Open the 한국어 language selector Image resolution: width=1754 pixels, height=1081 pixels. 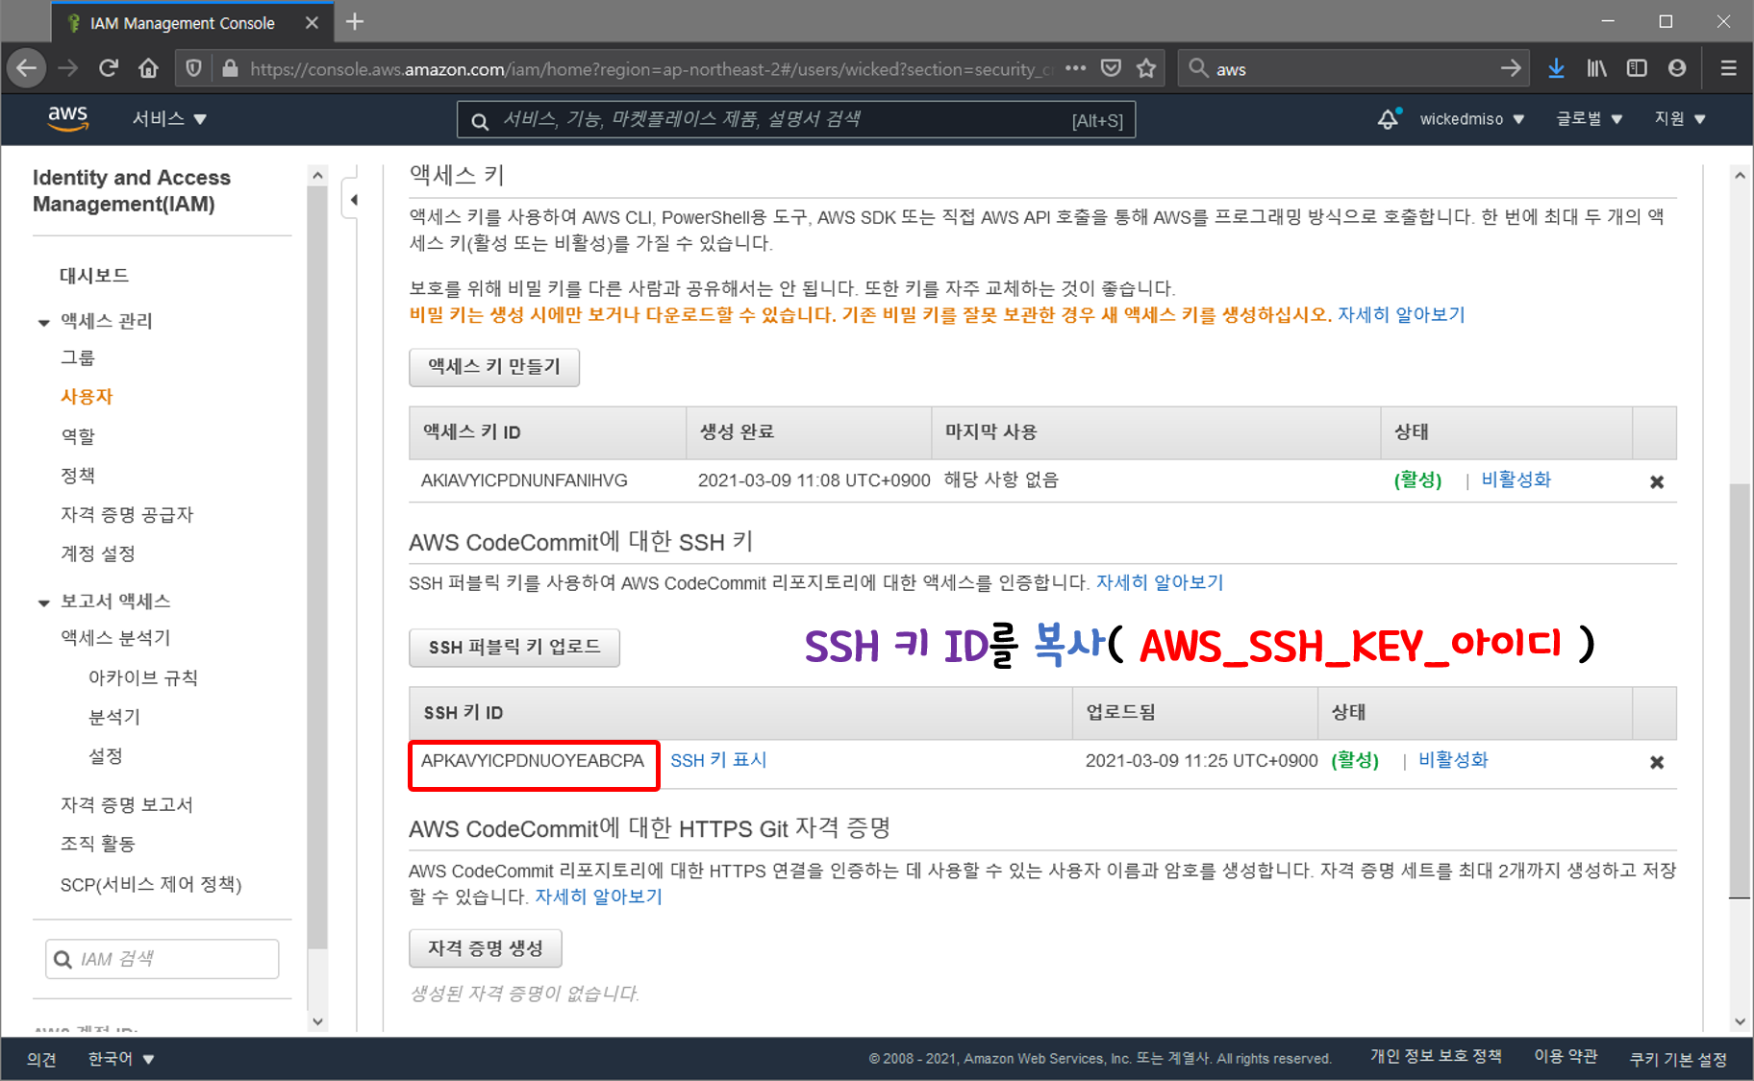[x=121, y=1059]
